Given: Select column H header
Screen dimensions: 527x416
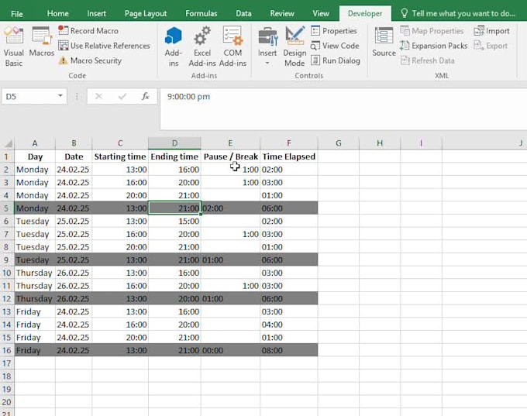Looking at the screenshot, I should (x=380, y=143).
